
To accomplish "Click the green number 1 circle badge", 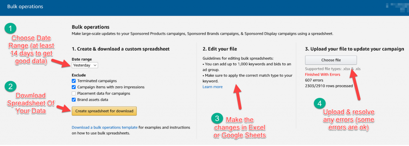I will pyautogui.click(x=11, y=29).
